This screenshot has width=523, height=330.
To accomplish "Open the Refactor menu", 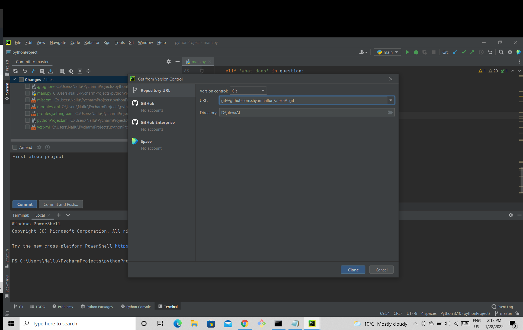I will [x=92, y=42].
